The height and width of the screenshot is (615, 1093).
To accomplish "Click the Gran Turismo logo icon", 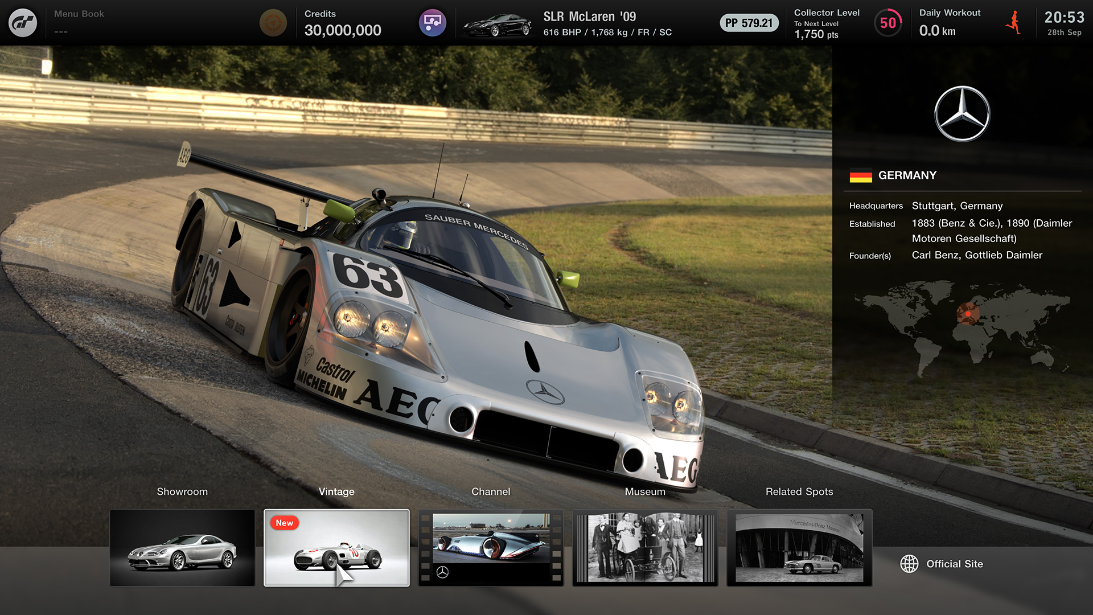I will 23,23.
